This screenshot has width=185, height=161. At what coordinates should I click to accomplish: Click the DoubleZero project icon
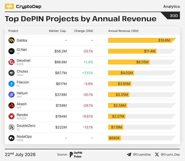[x=11, y=127]
